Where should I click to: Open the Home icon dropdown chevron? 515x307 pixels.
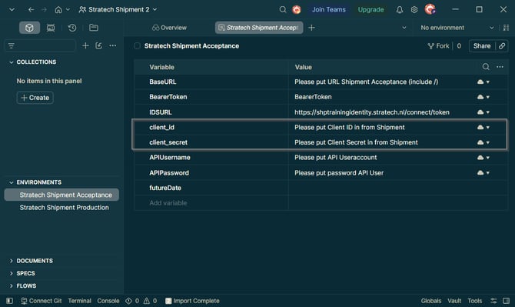(68, 9)
